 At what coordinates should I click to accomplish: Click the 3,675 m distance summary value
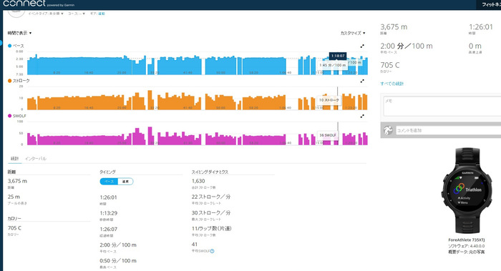coord(394,27)
